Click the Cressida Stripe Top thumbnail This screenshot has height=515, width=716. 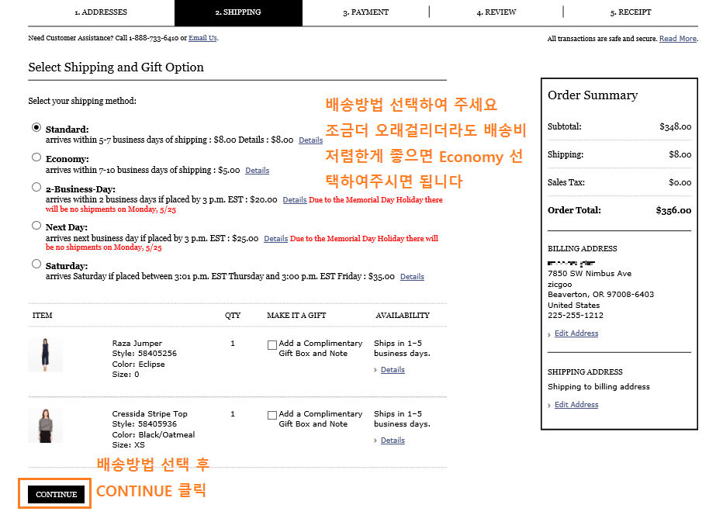(45, 426)
